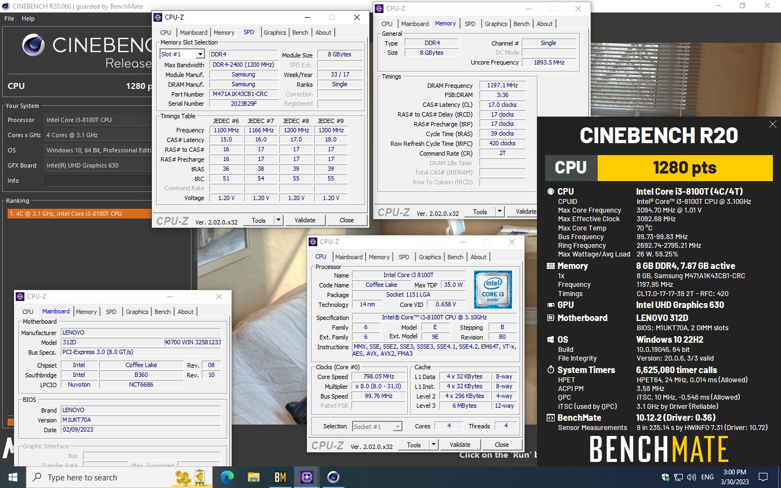The height and width of the screenshot is (488, 781).
Task: Select CPU-Z taskbar icon
Action: [x=307, y=477]
